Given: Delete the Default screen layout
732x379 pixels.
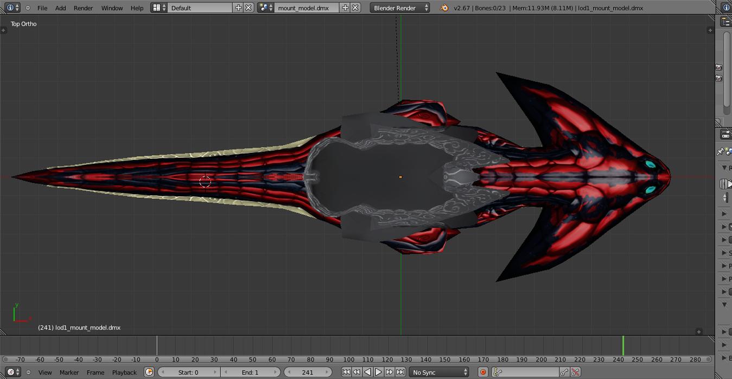Looking at the screenshot, I should click(248, 8).
